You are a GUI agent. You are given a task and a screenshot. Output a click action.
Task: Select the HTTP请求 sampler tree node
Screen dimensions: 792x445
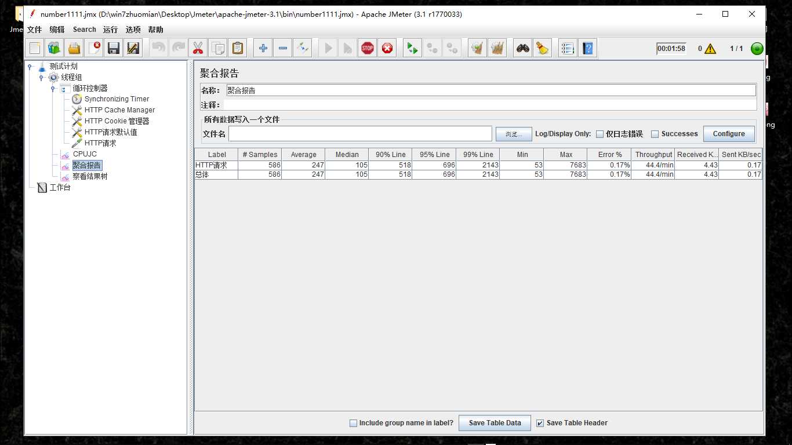tap(100, 143)
